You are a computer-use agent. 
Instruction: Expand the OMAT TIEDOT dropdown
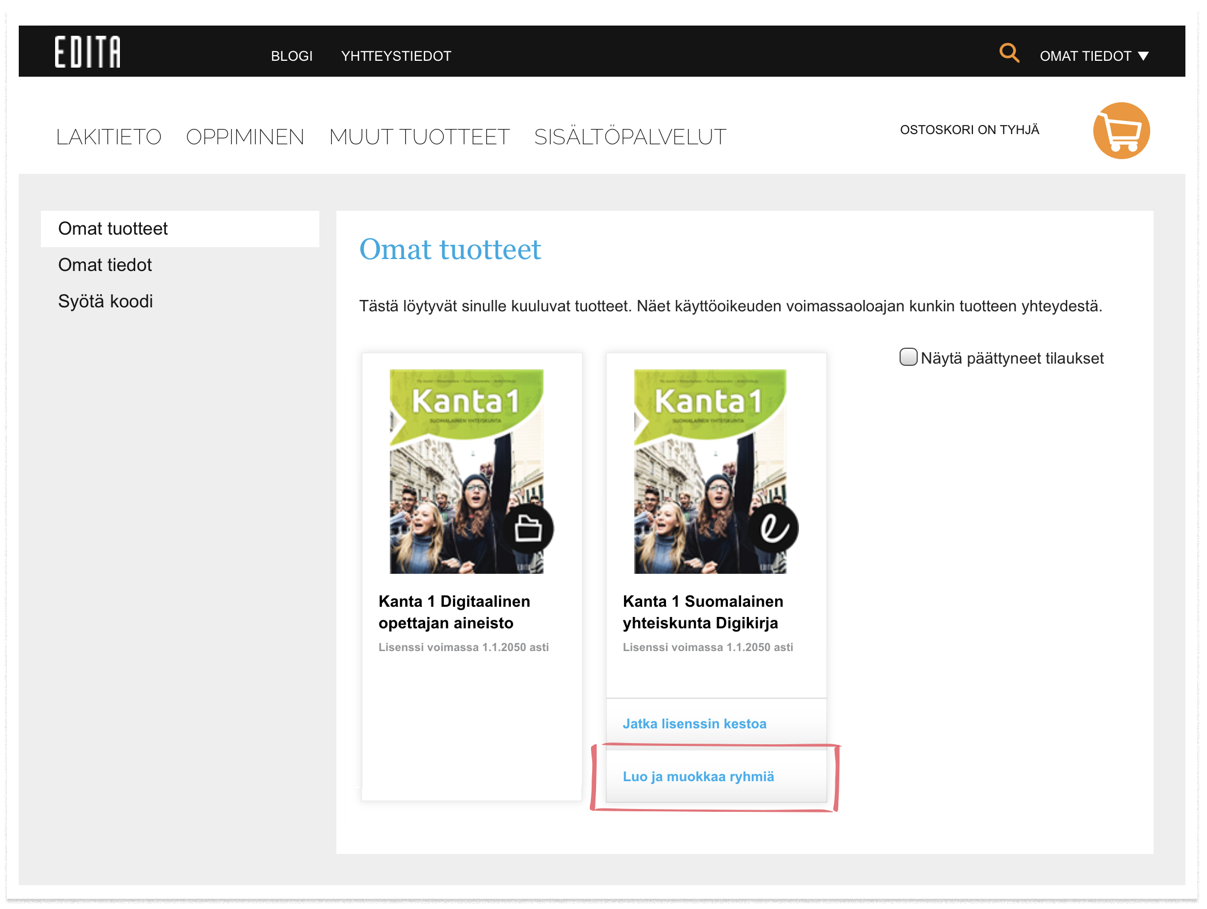tap(1094, 56)
